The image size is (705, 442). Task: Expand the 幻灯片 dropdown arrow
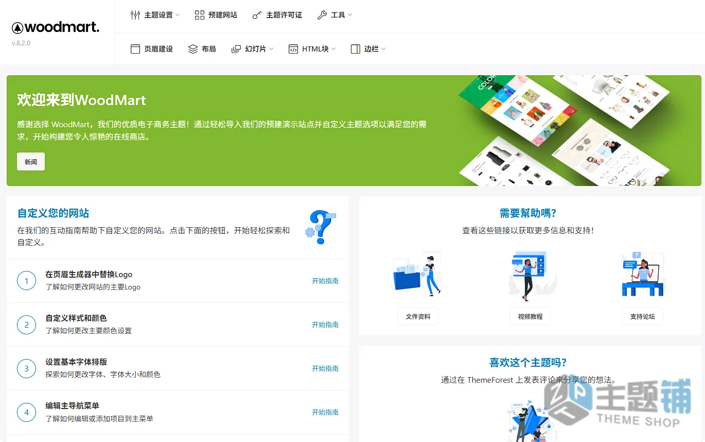(271, 49)
